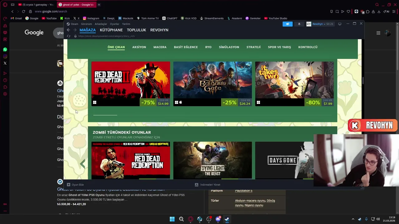Reload the Steam store page
Screen dimensions: 399x224
pyautogui.click(x=69, y=36)
